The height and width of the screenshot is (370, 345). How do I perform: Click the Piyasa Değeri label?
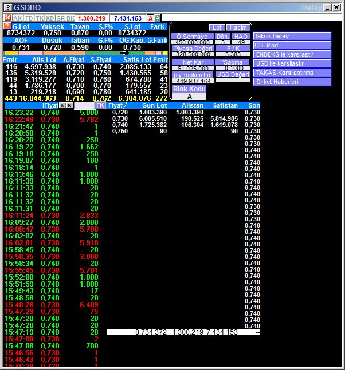pos(193,49)
